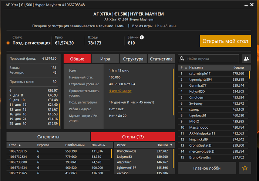Image resolution: width=259 pixels, height=181 pixels.
Task: Select player CronsiGusta(2) in ranking
Action: coord(213,146)
